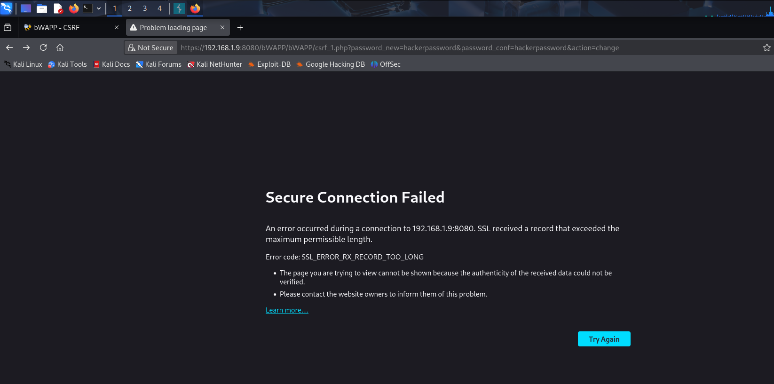Click the Not Secure site indicator
Screen dimensions: 774x384
[x=151, y=47]
